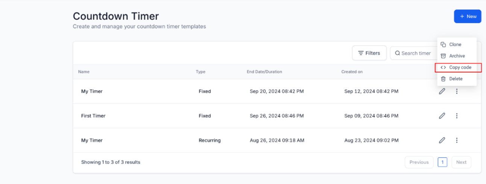Click the Created on column header
The image size is (486, 184).
point(352,72)
